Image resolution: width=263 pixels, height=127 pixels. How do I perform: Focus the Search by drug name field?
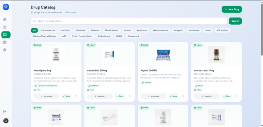click(x=129, y=21)
